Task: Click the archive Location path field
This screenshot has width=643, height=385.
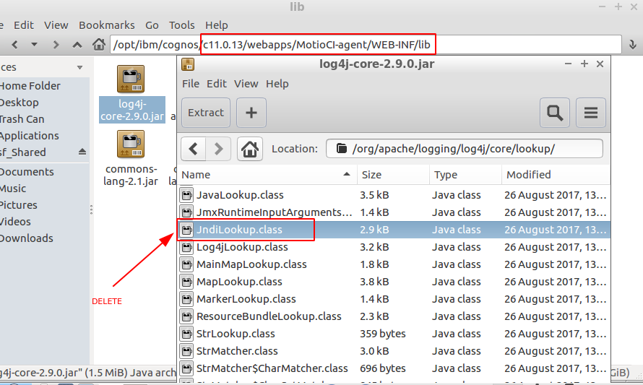Action: pyautogui.click(x=465, y=148)
